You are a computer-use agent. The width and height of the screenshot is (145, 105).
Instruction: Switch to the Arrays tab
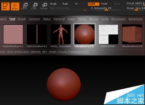pos(94,19)
